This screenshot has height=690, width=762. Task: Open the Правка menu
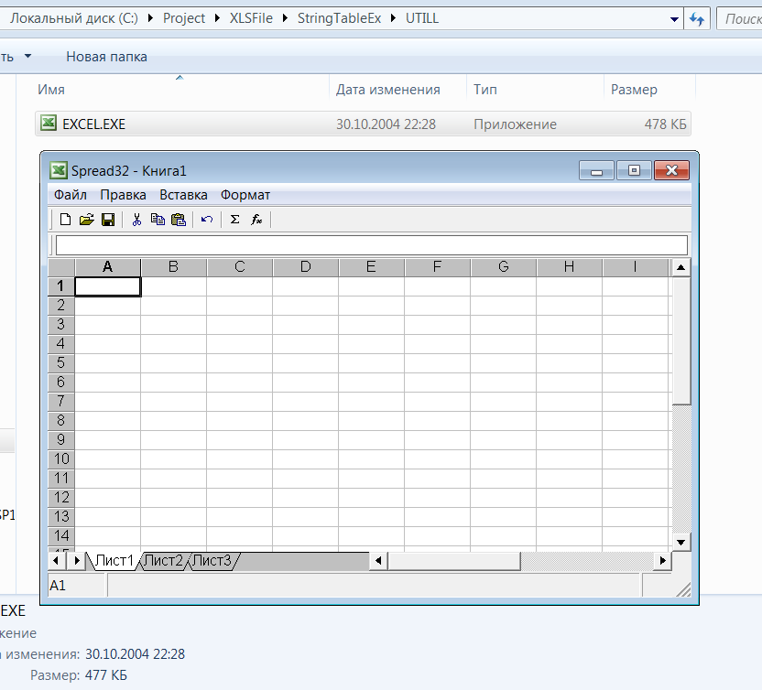[x=123, y=195]
